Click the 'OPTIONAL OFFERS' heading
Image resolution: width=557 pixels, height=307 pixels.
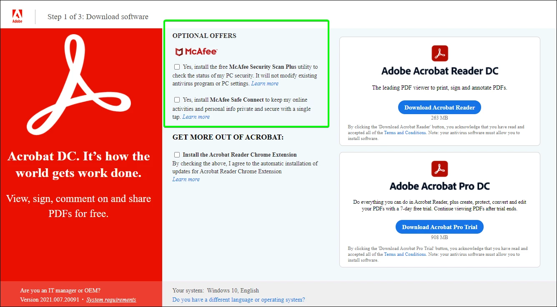[x=204, y=35]
